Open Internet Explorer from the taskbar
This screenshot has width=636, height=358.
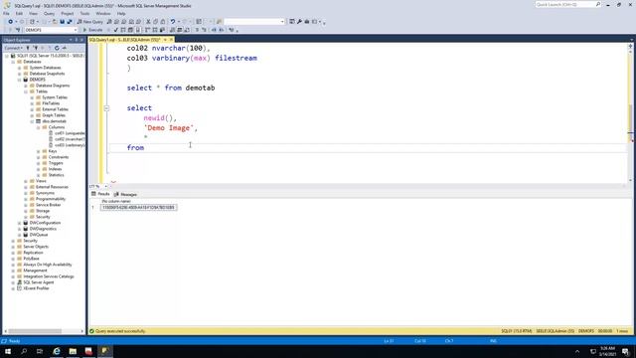tap(57, 351)
